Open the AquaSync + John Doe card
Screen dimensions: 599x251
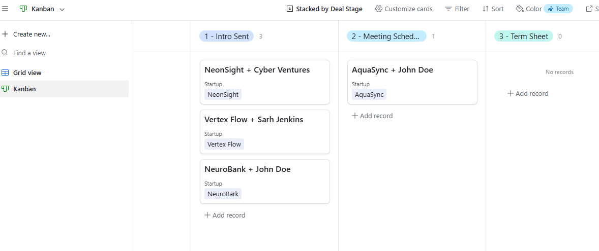[412, 82]
